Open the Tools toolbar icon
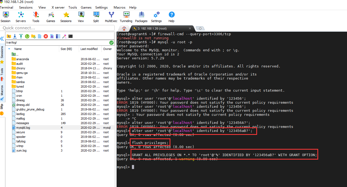Viewport: 347px width, 187px height. [x=36, y=17]
